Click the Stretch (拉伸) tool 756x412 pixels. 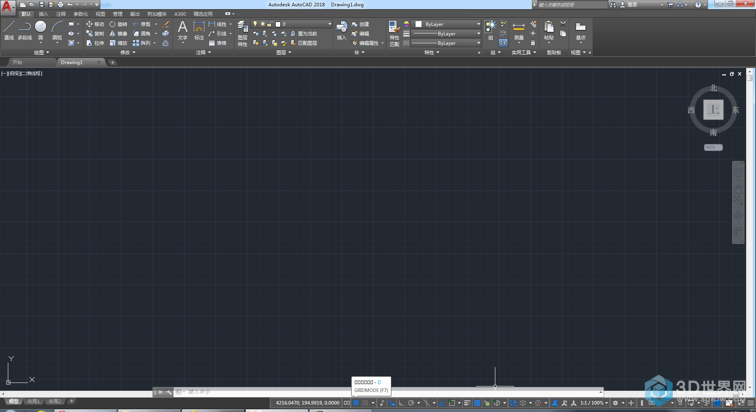[x=95, y=43]
